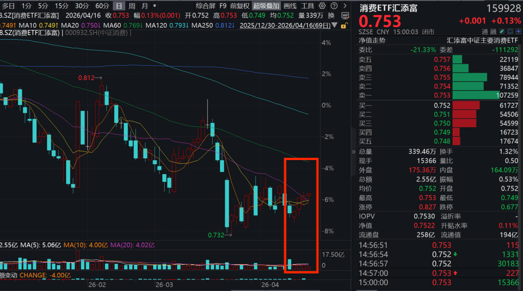Open chart settings via the gear icon
This screenshot has width=523, height=291.
tap(322, 6)
